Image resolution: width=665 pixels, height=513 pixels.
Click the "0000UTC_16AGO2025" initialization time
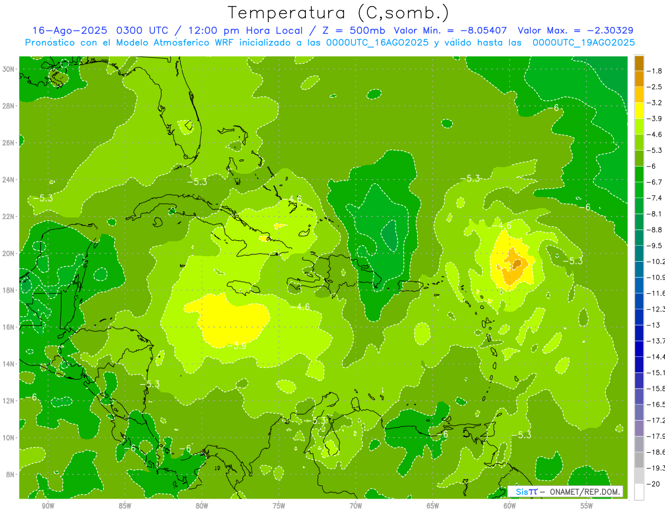[x=377, y=43]
